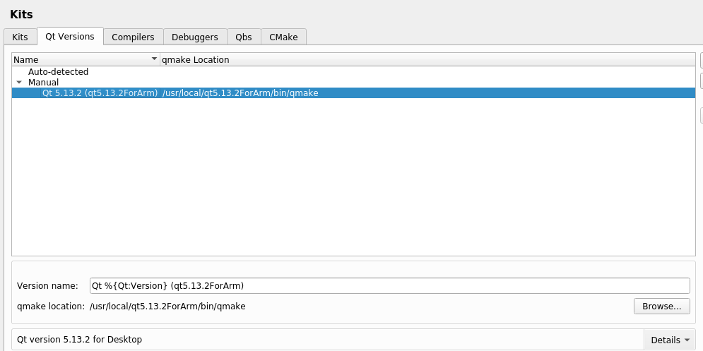Click the qmake Location column header
Screen dimensions: 703x351
point(427,59)
